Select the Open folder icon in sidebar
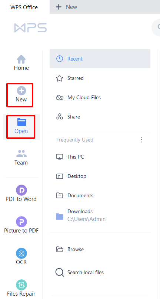Image resolution: width=160 pixels, height=299 pixels. click(x=21, y=122)
